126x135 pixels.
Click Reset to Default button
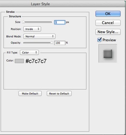point(59,93)
